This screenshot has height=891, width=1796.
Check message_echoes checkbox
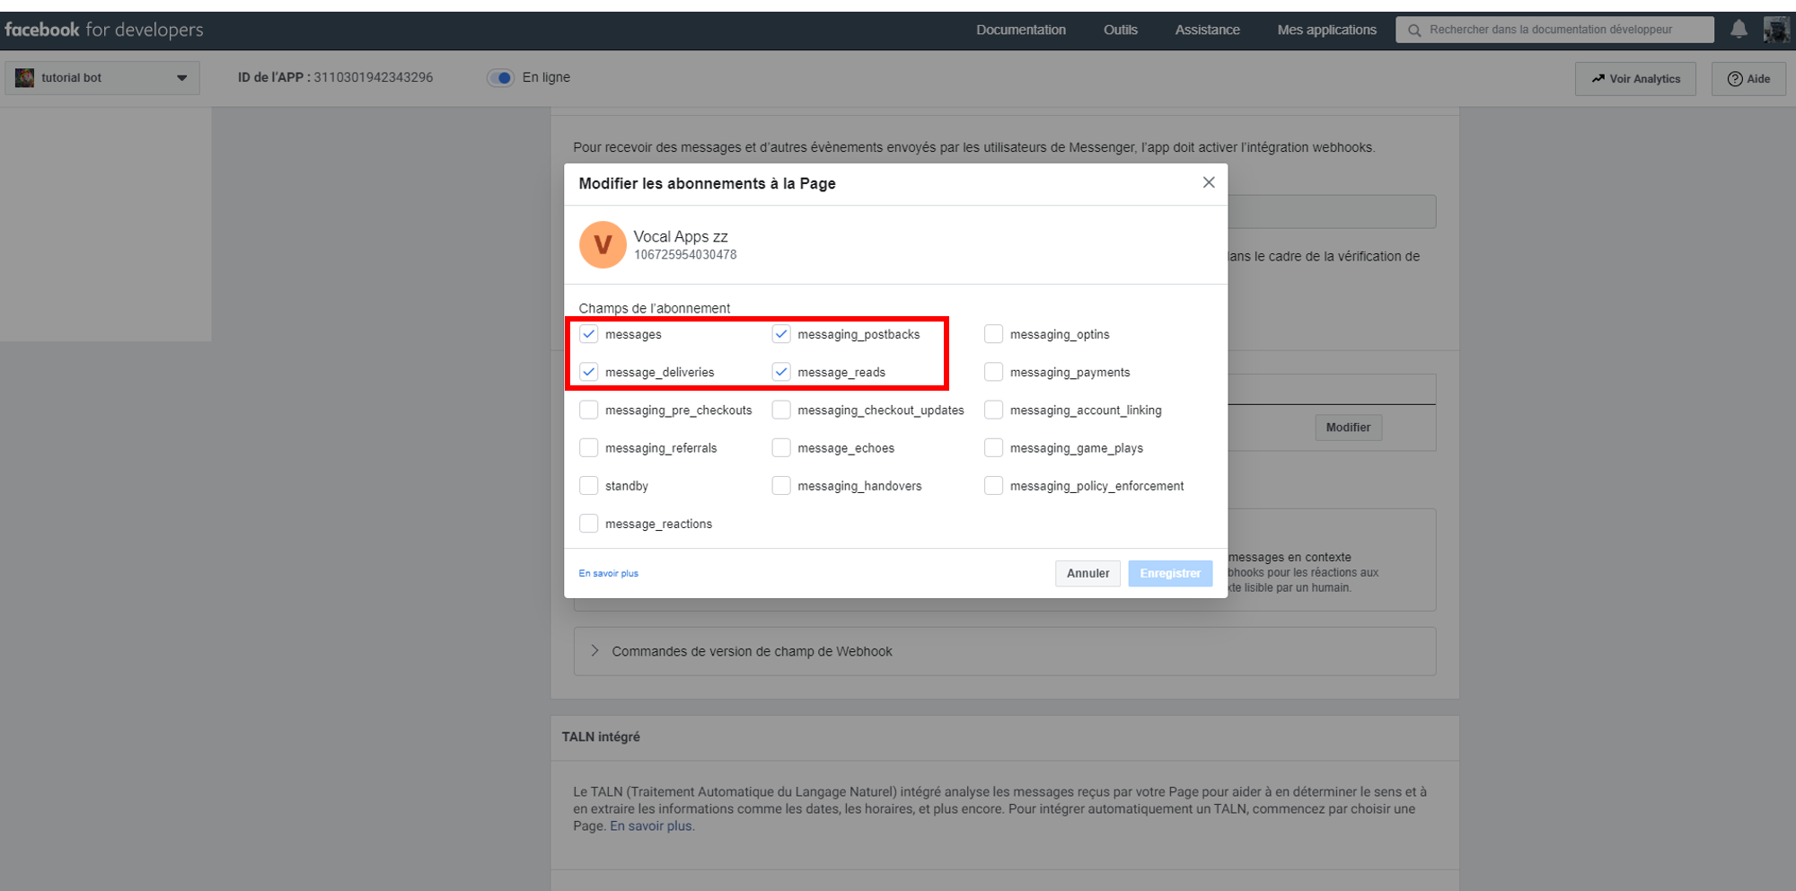(781, 447)
